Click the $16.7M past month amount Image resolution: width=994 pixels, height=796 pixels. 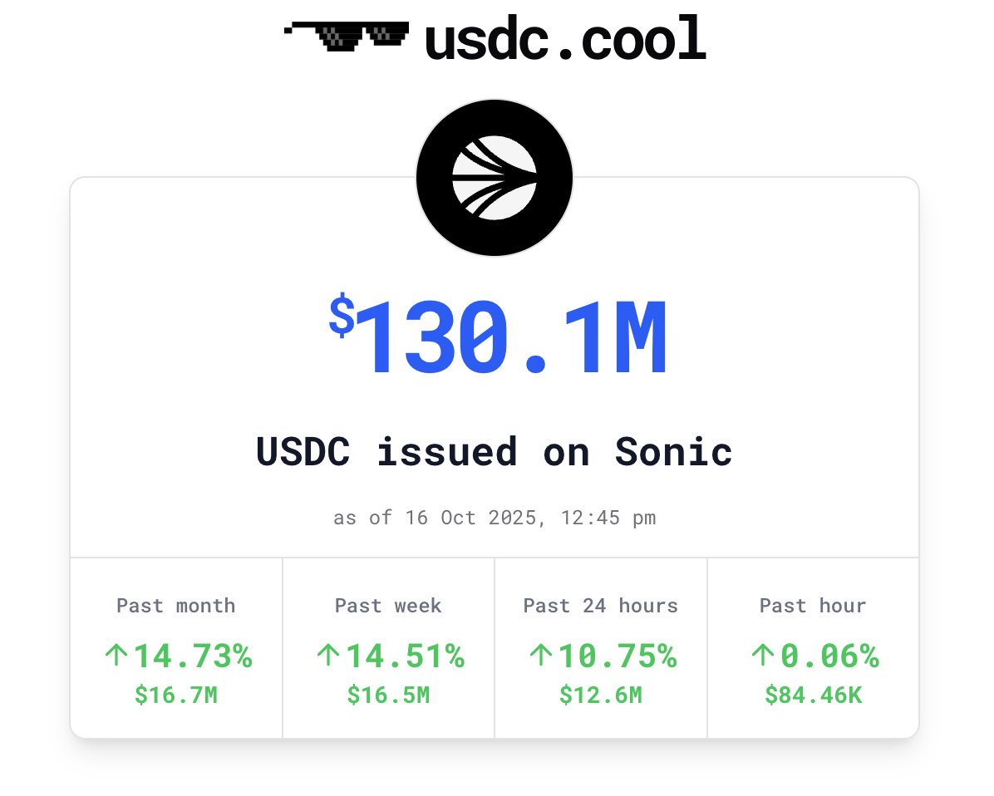tap(176, 695)
